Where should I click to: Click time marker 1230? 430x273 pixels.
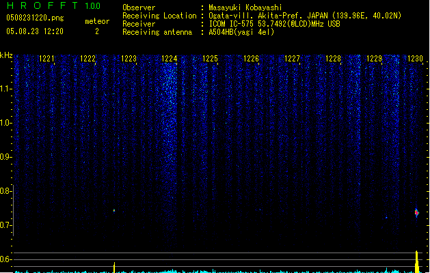(415, 59)
